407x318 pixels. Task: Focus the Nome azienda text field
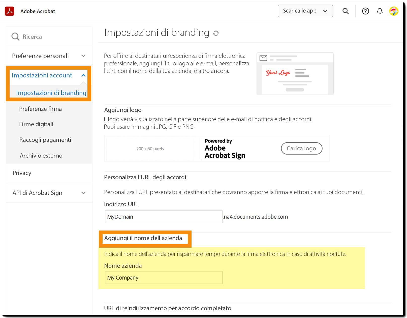(x=164, y=278)
